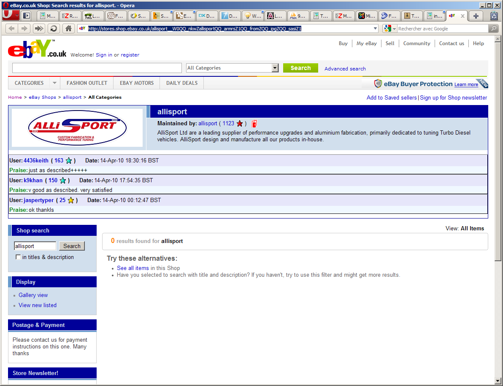Open the address bar history dropdown
Screen dimensions: 503x386
point(376,29)
